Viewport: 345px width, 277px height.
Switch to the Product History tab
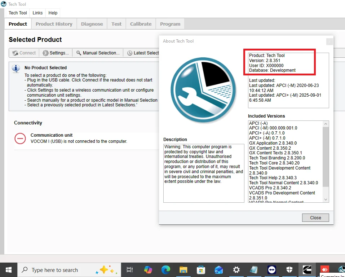54,24
